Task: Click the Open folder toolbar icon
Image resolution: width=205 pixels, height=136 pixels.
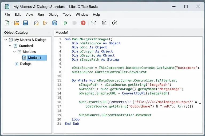Action: [17, 23]
